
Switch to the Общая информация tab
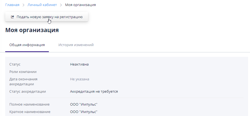(27, 45)
